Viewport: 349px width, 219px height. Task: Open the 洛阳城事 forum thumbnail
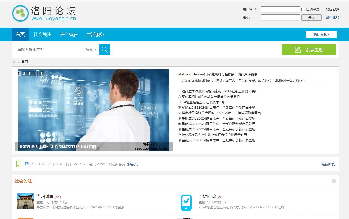pos(26,201)
